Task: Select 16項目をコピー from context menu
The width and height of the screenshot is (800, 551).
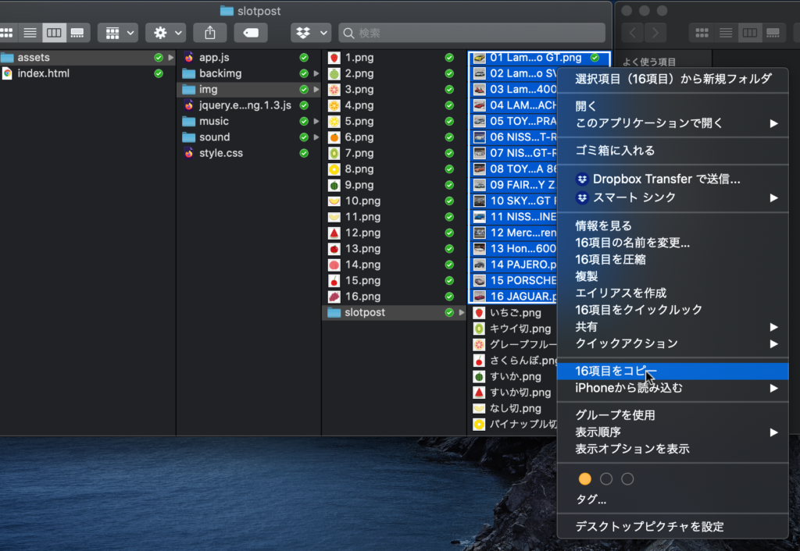Action: pos(616,371)
